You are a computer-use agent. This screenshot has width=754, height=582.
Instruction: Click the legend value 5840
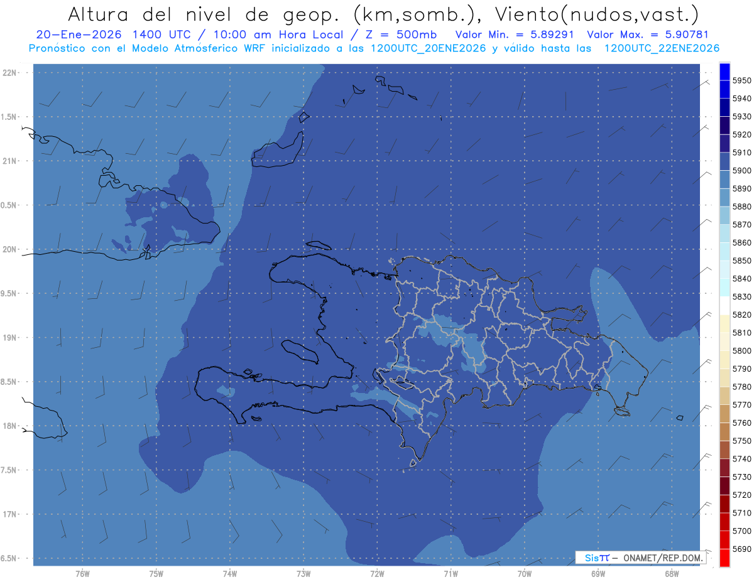741,279
